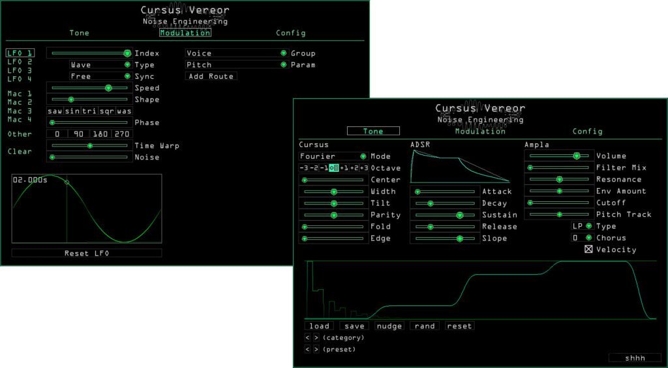Viewport: 668px width, 368px height.
Task: Select the was waveform shape
Action: point(124,111)
